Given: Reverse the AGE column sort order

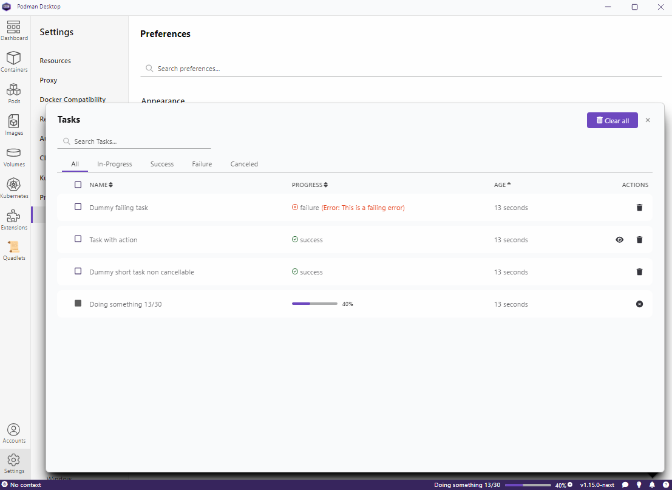Looking at the screenshot, I should pos(503,185).
